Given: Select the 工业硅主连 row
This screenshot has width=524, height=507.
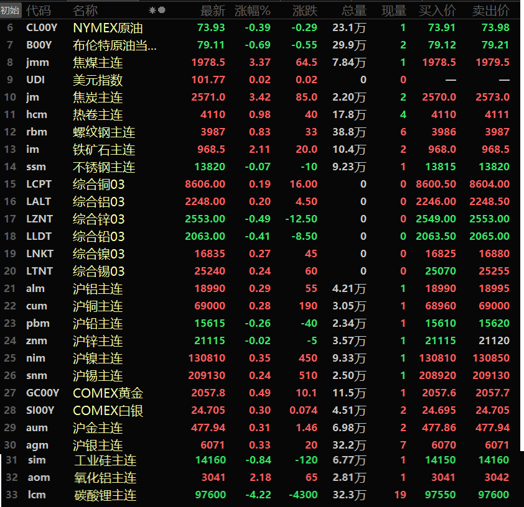Looking at the screenshot, I should [105, 460].
